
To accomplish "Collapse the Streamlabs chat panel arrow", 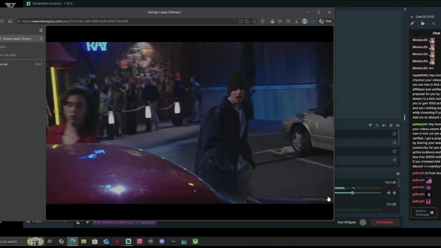I will (x=405, y=9).
